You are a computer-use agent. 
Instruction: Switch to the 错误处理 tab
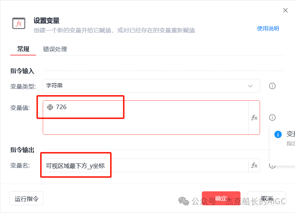(x=55, y=49)
